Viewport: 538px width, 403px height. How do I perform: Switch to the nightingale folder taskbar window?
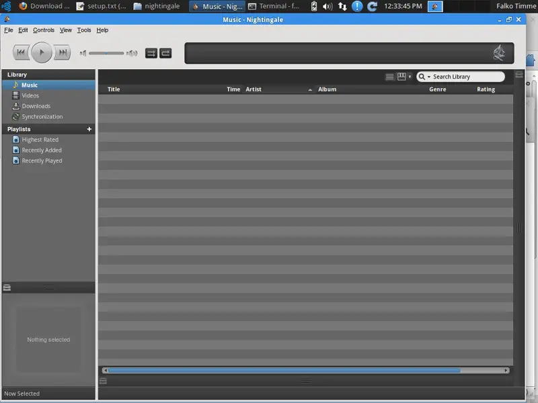pyautogui.click(x=157, y=6)
